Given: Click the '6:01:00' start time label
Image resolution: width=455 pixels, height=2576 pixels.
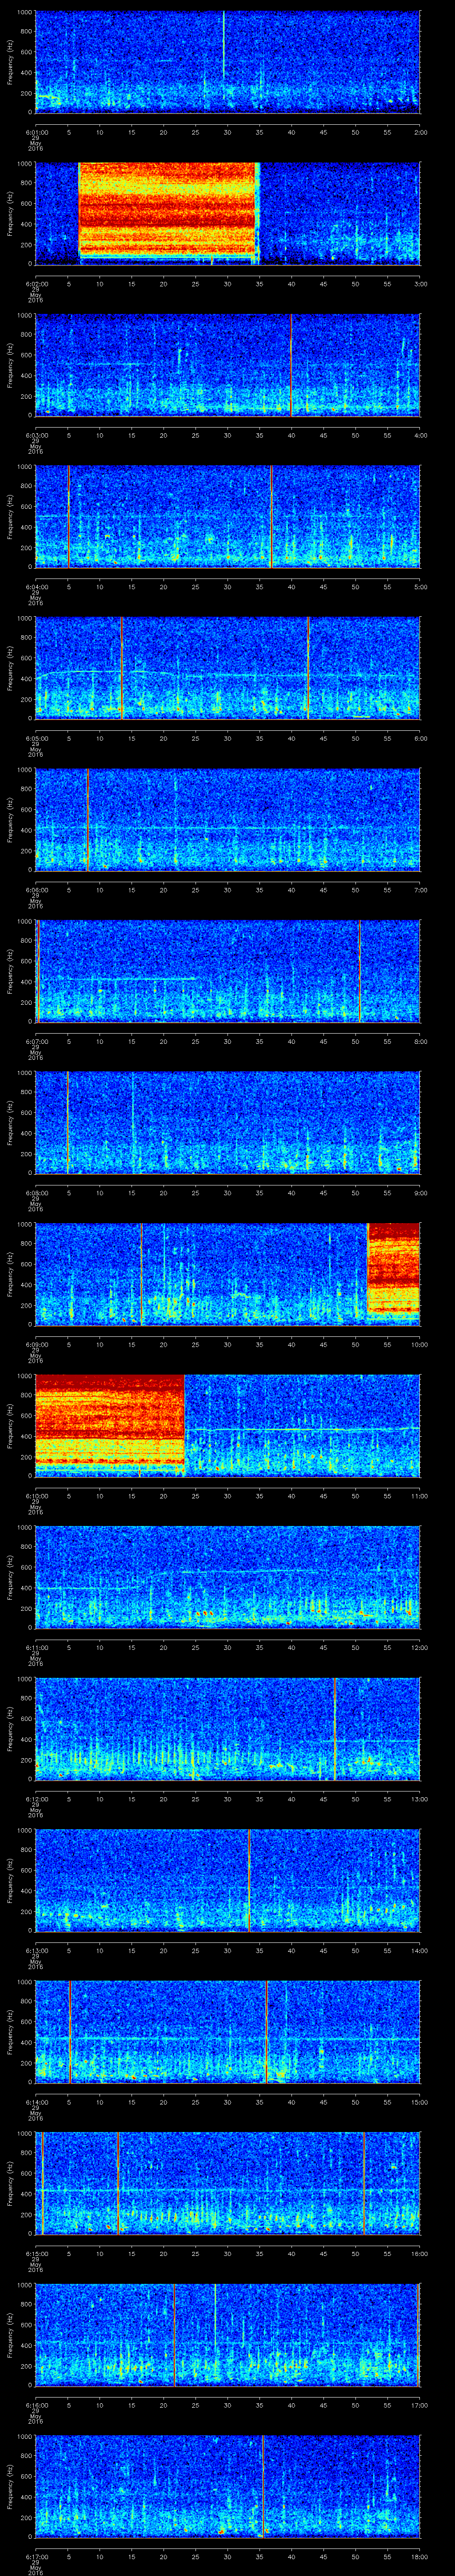Looking at the screenshot, I should [x=36, y=131].
